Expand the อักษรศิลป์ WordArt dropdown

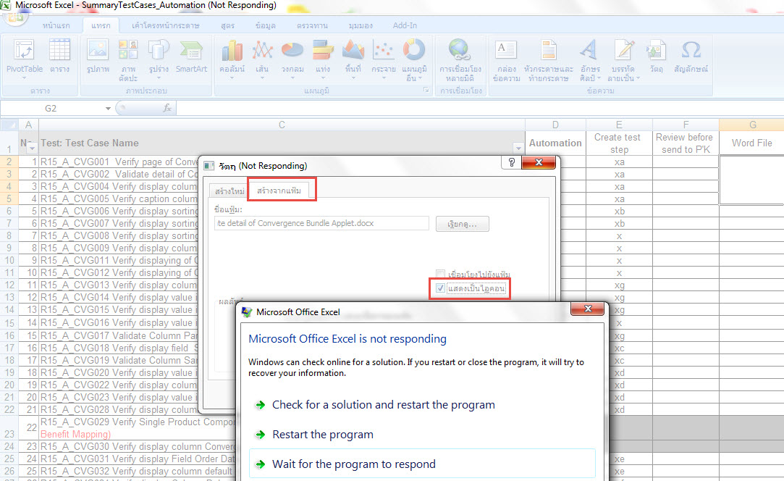coord(599,78)
